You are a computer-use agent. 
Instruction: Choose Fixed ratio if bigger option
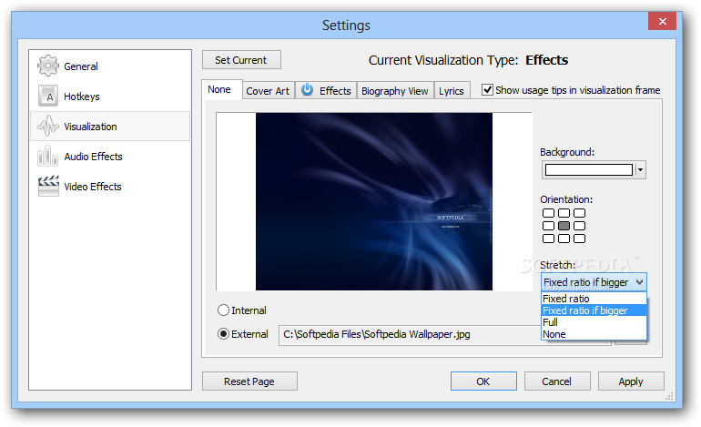coord(594,310)
